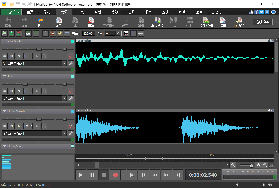Open 历史 (history) from the toolbar
Image resolution: width=279 pixels, height=188 pixels.
41,22
